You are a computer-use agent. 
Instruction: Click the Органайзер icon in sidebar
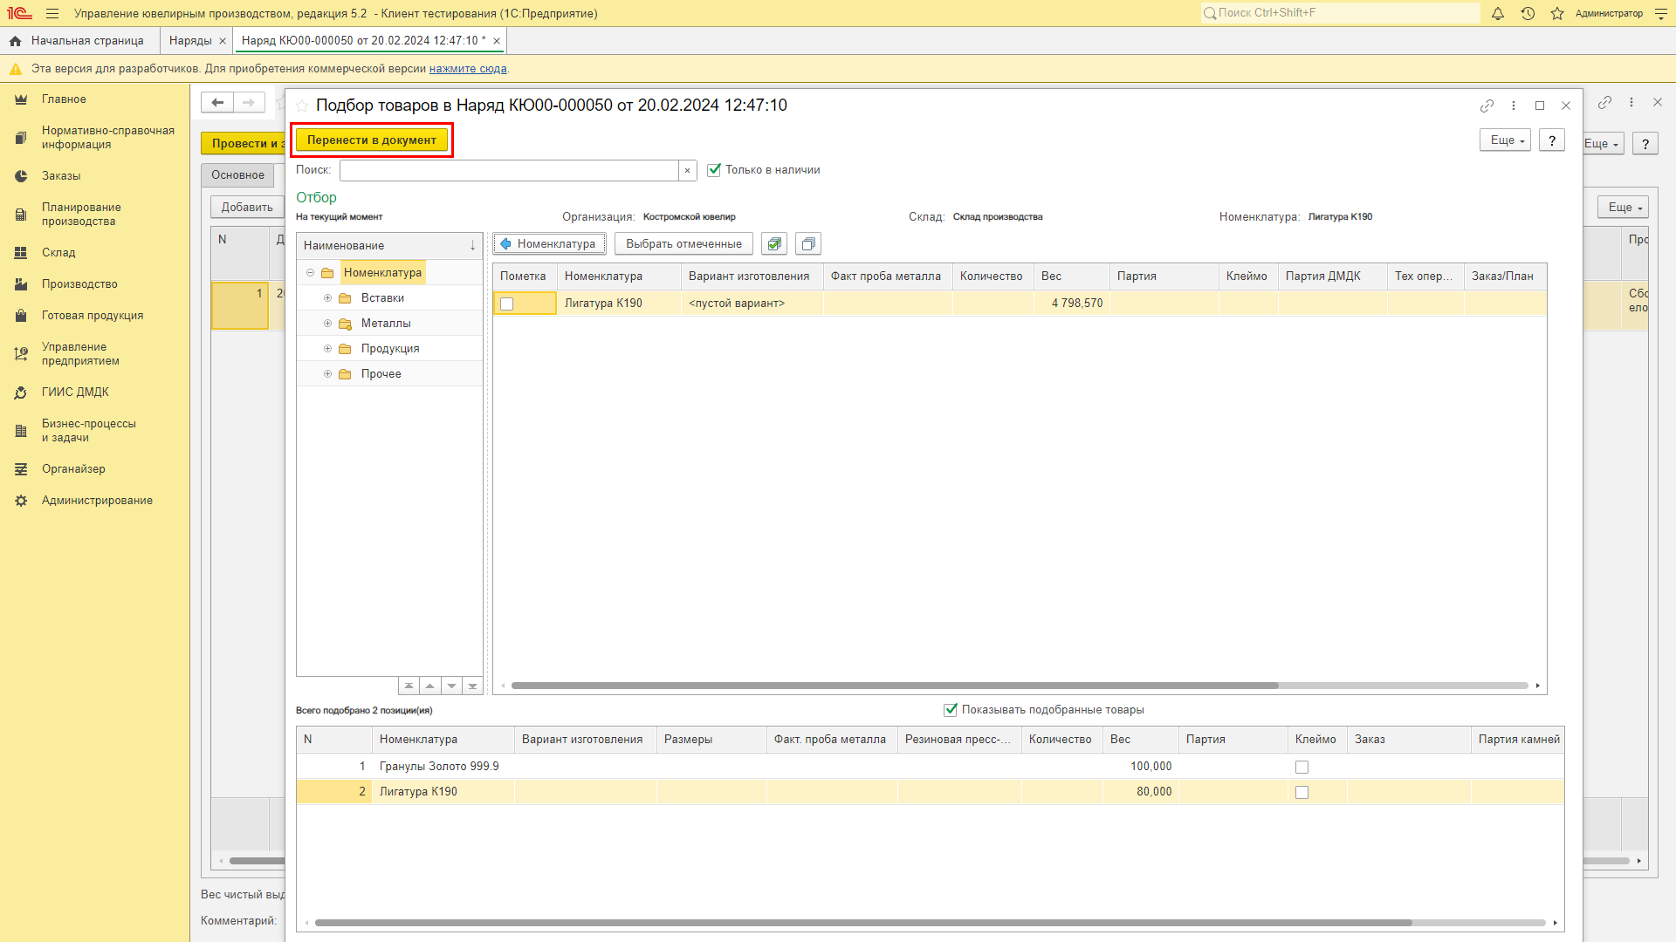point(21,469)
